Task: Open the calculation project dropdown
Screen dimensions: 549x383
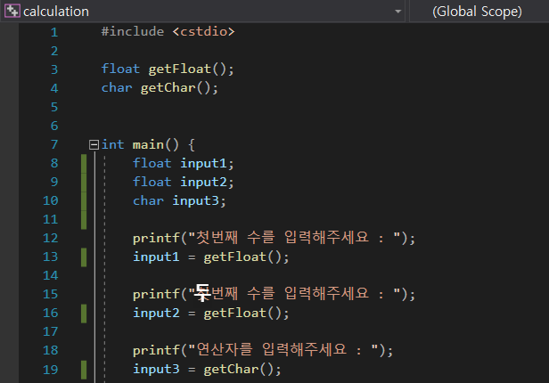Action: (x=397, y=12)
